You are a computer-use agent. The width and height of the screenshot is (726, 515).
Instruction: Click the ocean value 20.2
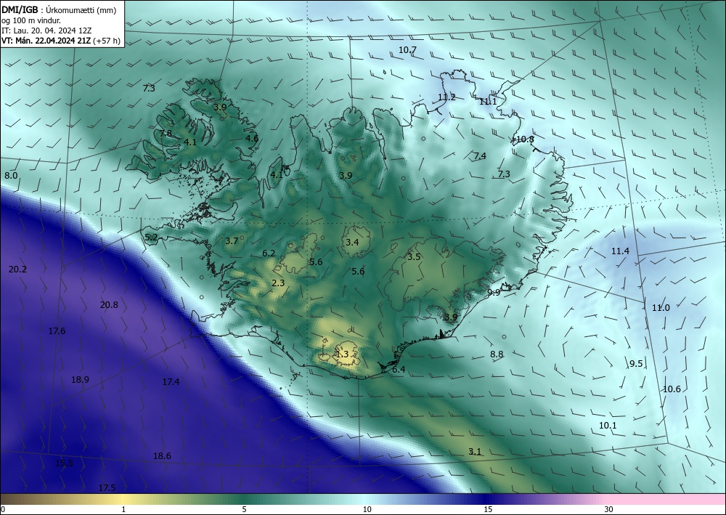pos(17,269)
